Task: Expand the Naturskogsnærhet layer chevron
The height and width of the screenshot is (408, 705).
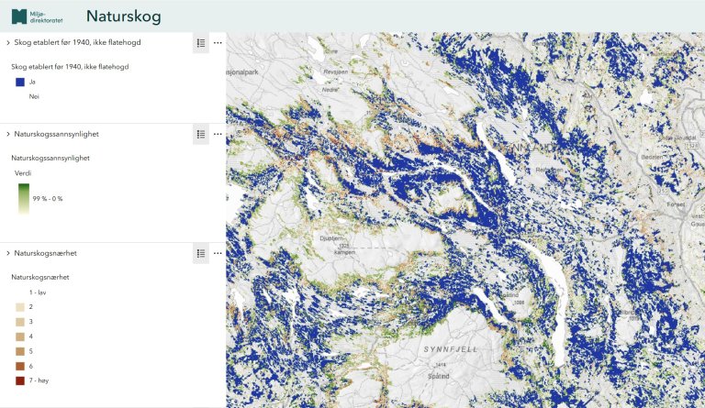Action: tap(7, 253)
